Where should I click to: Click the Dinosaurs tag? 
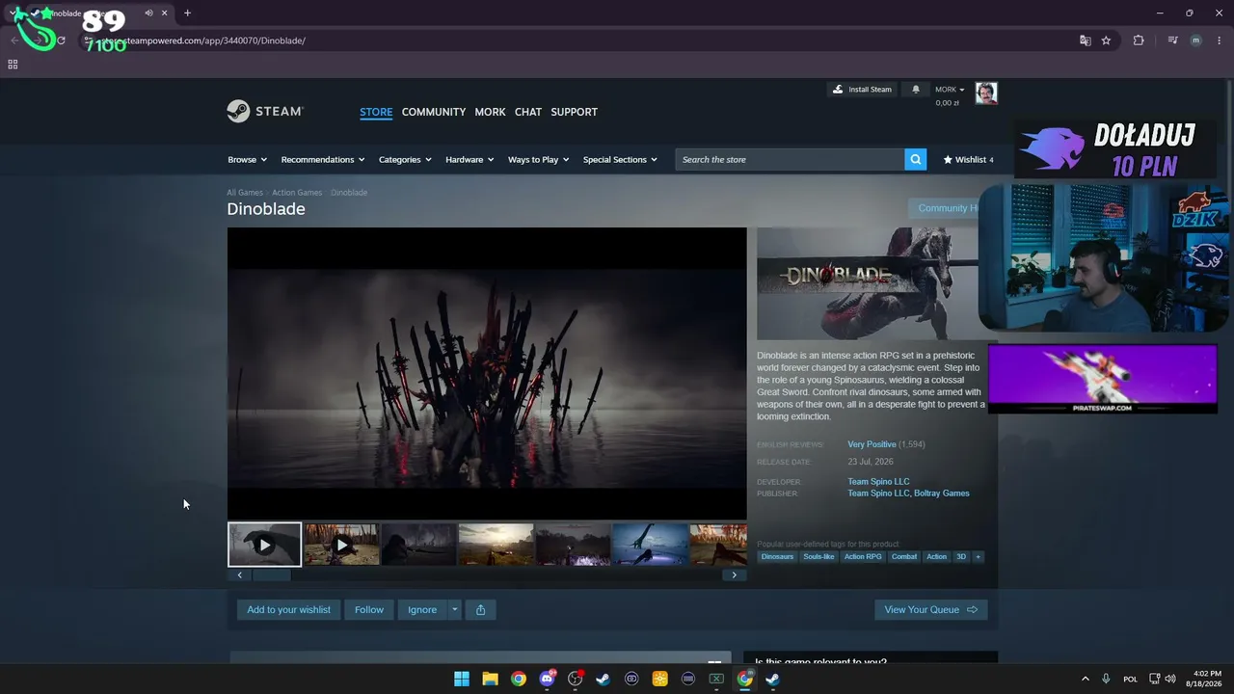pos(777,556)
